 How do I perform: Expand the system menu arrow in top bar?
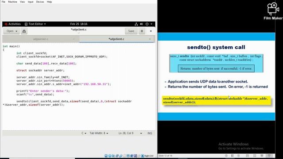151,24
